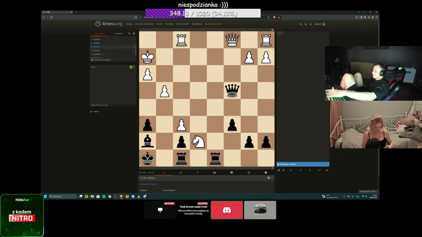
Task: Step back one move with previous arrow
Action: (300, 170)
